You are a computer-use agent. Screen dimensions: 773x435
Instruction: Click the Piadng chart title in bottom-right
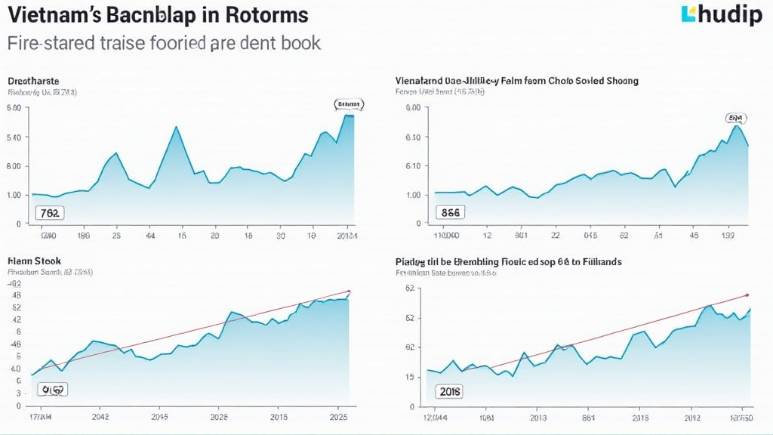point(507,261)
